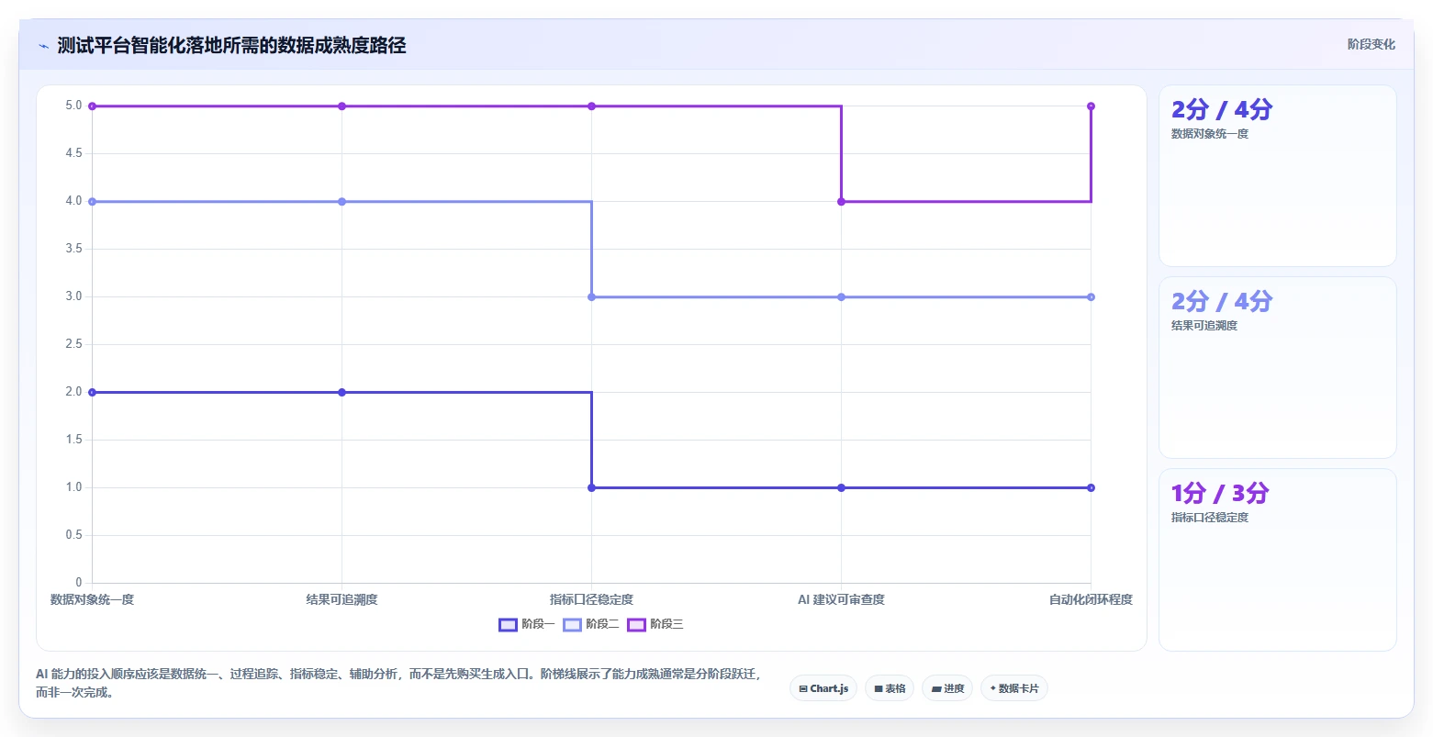The width and height of the screenshot is (1433, 737).
Task: Select 阶段一 point at 数据对象统一度 (2.0)
Action: click(x=92, y=393)
